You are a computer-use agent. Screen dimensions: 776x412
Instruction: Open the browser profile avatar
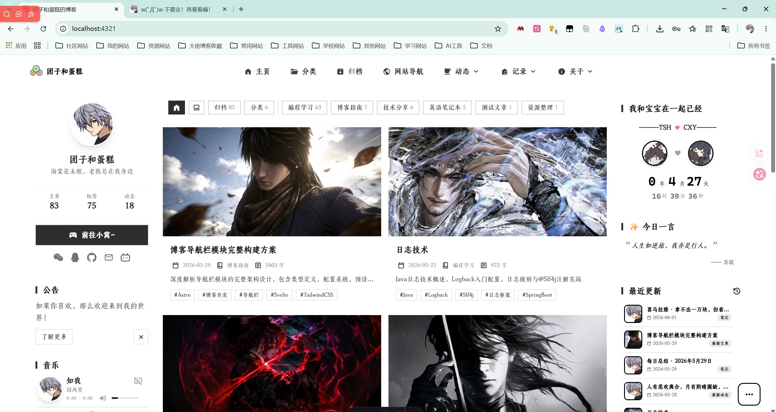point(750,29)
